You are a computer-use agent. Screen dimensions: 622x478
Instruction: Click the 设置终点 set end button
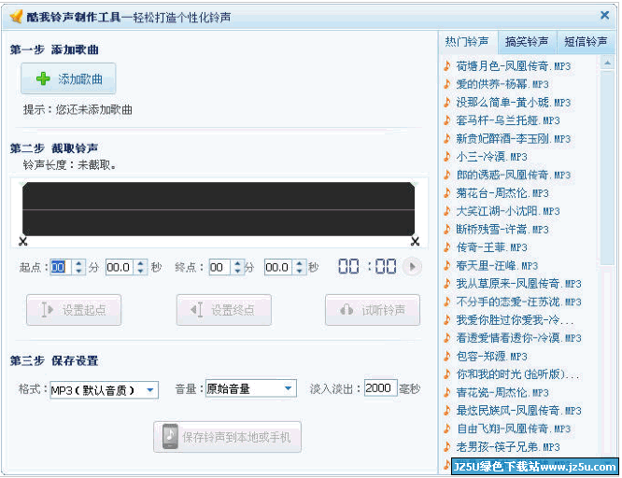(224, 310)
